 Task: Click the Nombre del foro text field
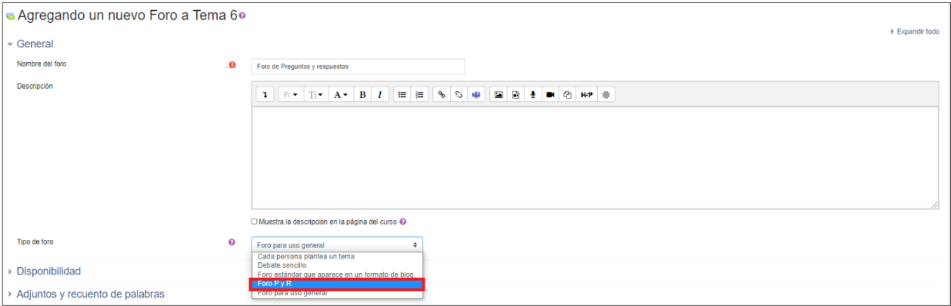(358, 66)
